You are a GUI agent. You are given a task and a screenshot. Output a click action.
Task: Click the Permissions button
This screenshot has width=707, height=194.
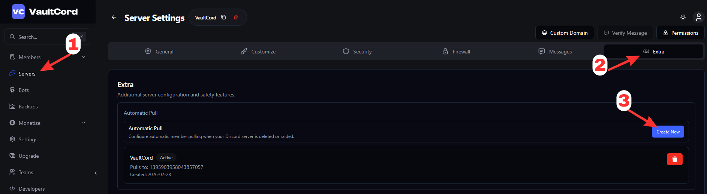tap(680, 33)
